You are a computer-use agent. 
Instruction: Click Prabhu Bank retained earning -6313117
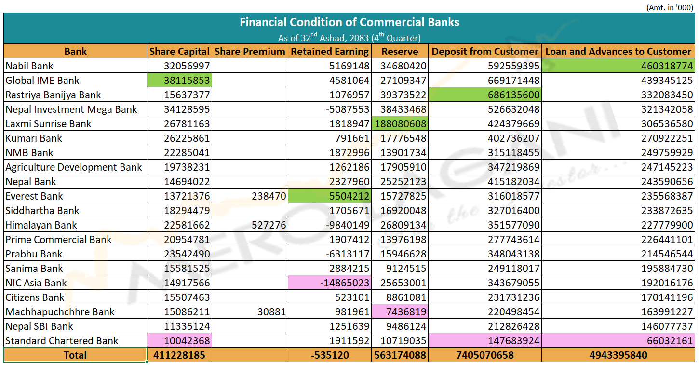point(330,254)
